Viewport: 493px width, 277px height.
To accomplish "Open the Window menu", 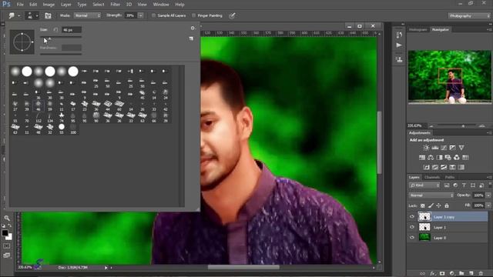I will (161, 5).
